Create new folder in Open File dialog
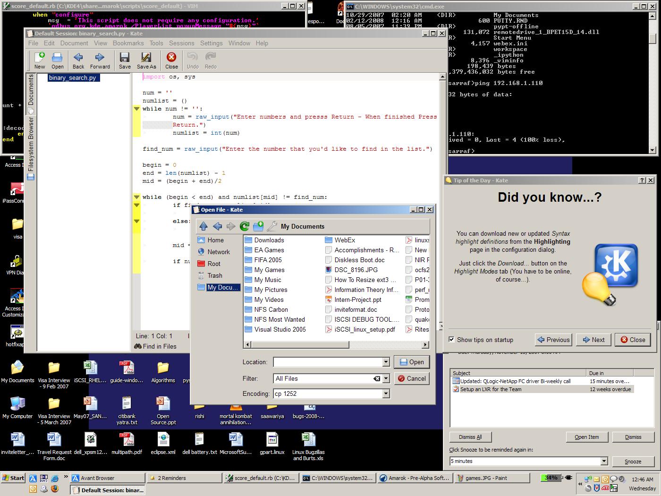The image size is (661, 496). (x=258, y=226)
